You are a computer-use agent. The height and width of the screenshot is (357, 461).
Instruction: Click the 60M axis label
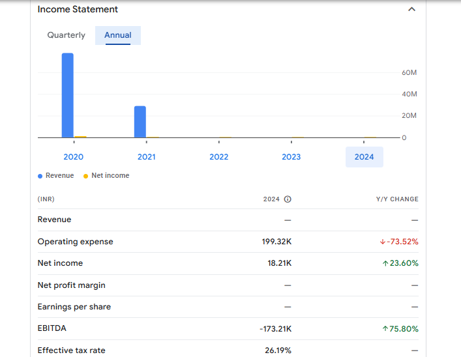point(409,72)
